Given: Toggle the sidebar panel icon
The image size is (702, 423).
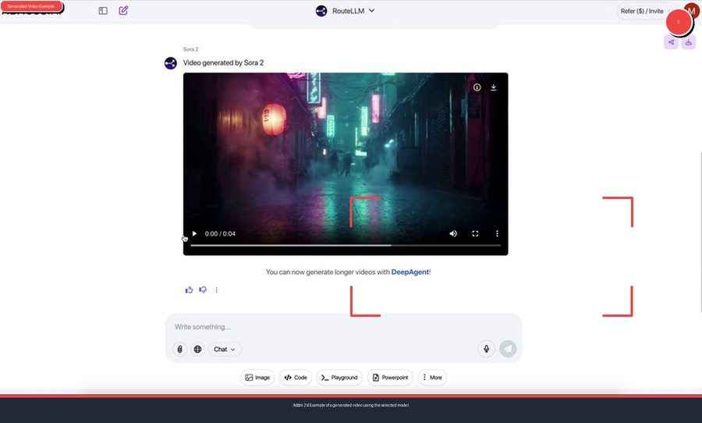Looking at the screenshot, I should point(103,11).
